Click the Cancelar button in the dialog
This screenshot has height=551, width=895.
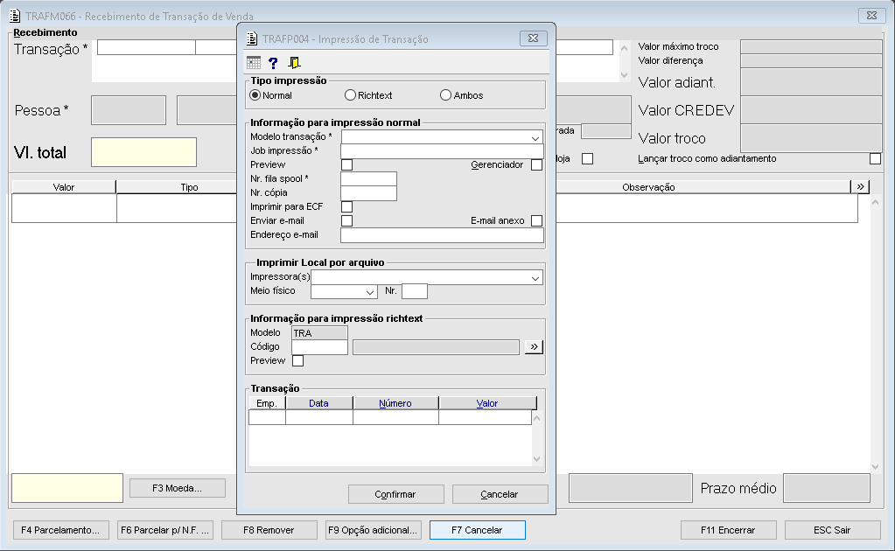tap(500, 494)
